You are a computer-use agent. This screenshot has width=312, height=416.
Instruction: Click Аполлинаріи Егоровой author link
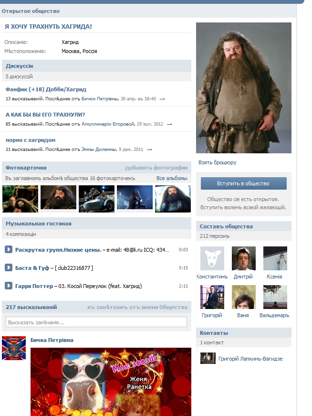(108, 124)
